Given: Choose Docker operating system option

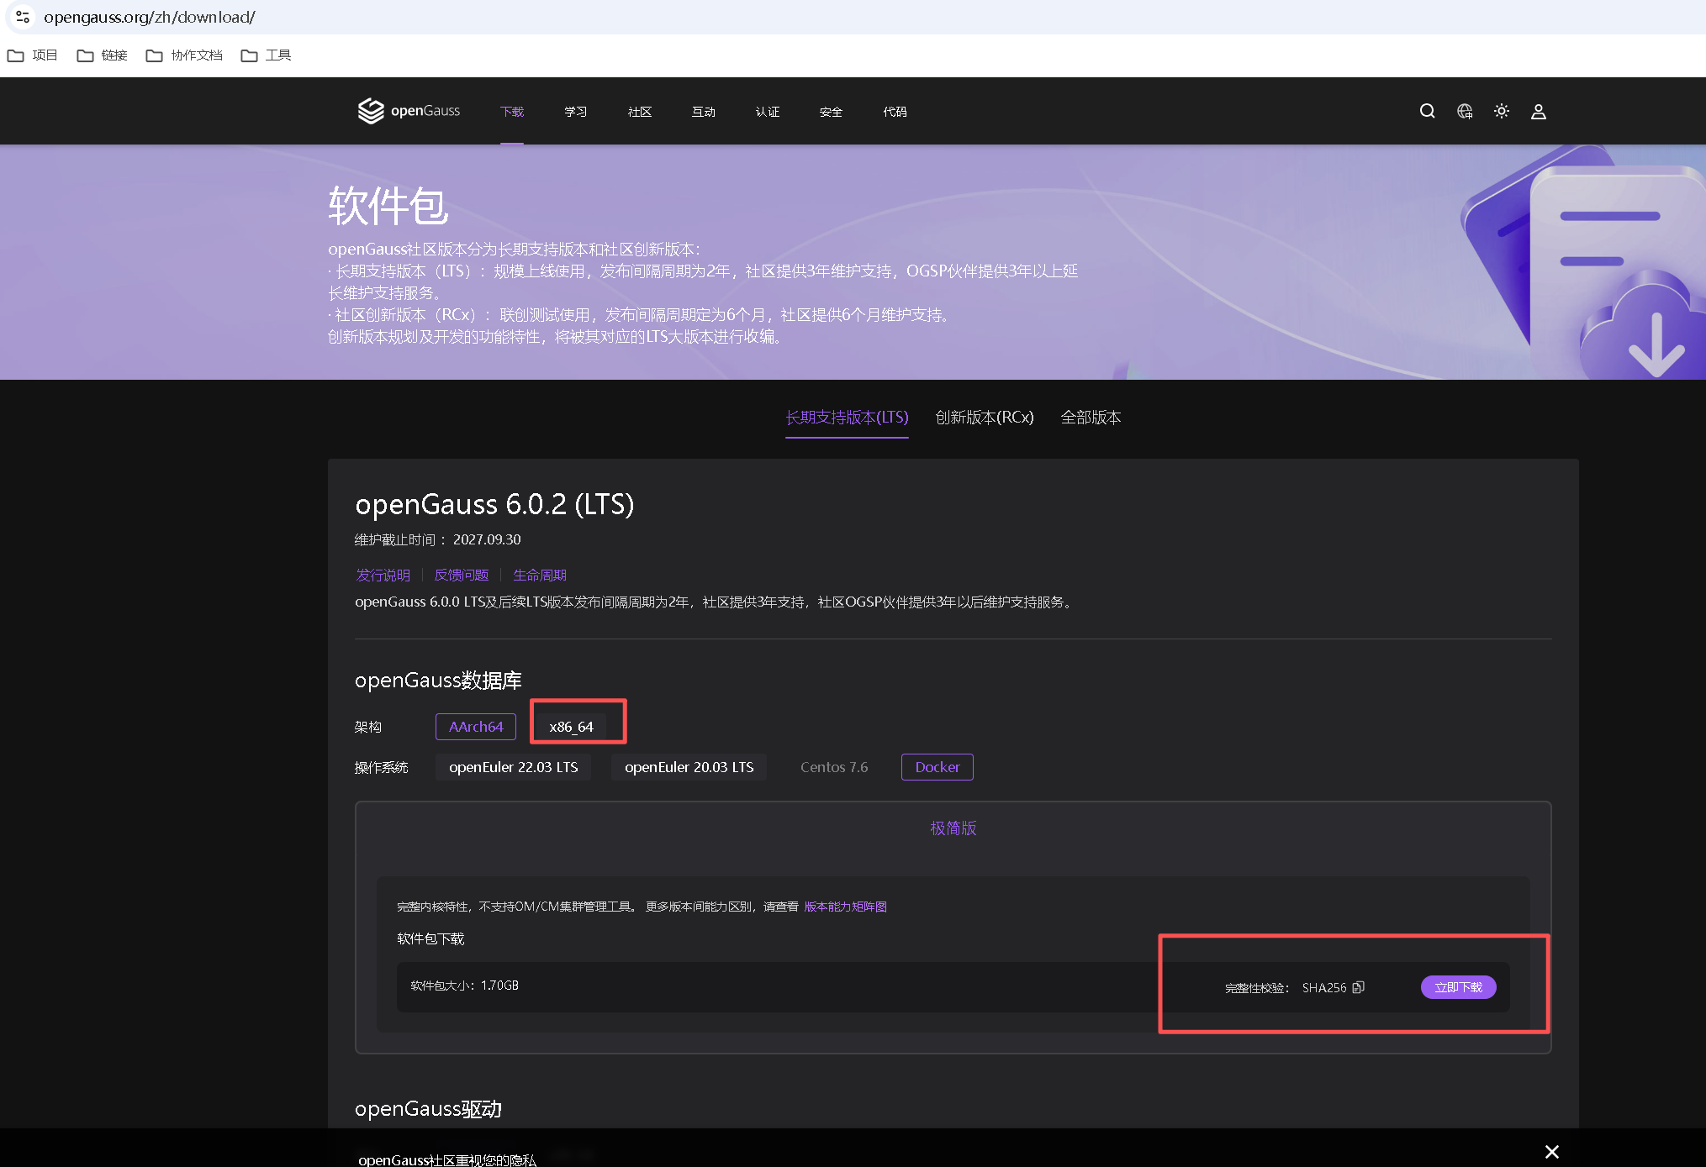Looking at the screenshot, I should click(x=937, y=767).
